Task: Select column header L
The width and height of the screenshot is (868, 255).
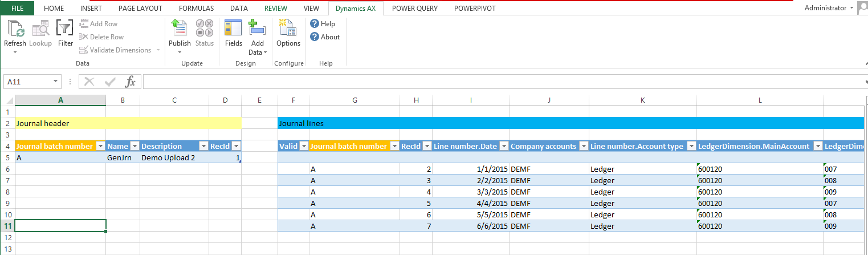Action: coord(760,100)
